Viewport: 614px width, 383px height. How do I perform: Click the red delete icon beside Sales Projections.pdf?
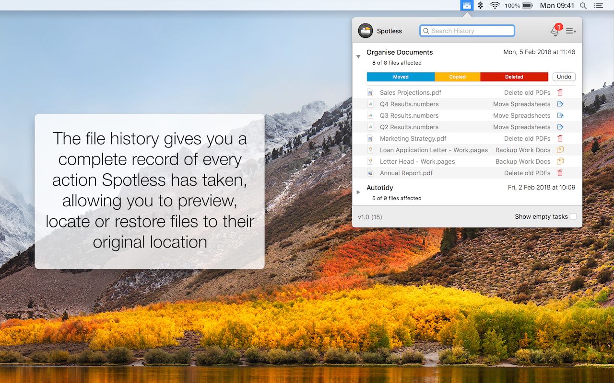pyautogui.click(x=560, y=92)
